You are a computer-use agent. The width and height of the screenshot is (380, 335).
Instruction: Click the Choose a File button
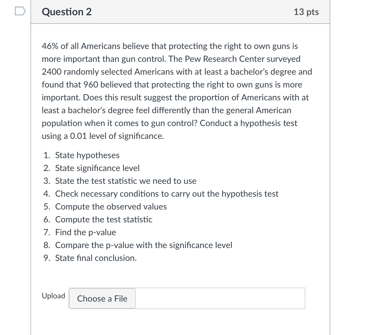click(102, 299)
